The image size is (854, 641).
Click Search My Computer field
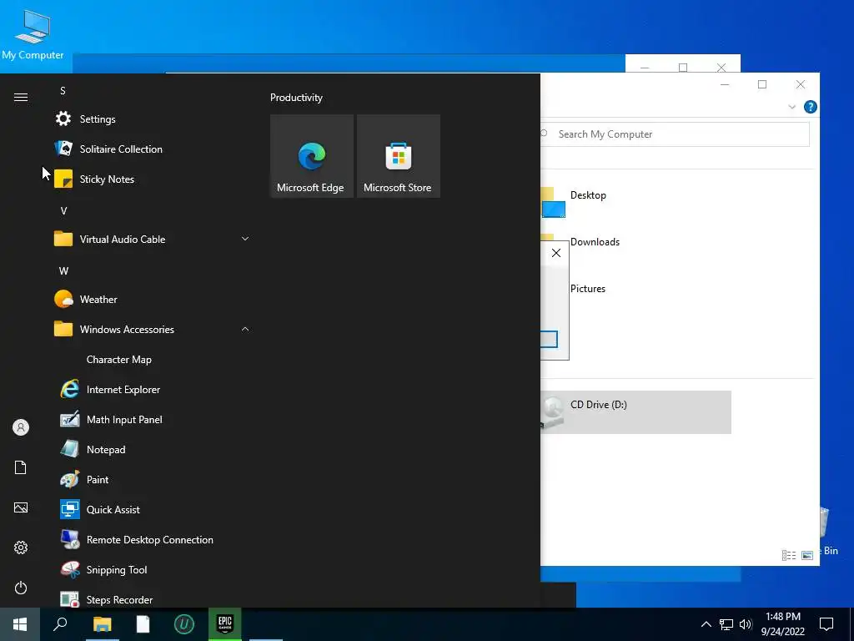[674, 134]
